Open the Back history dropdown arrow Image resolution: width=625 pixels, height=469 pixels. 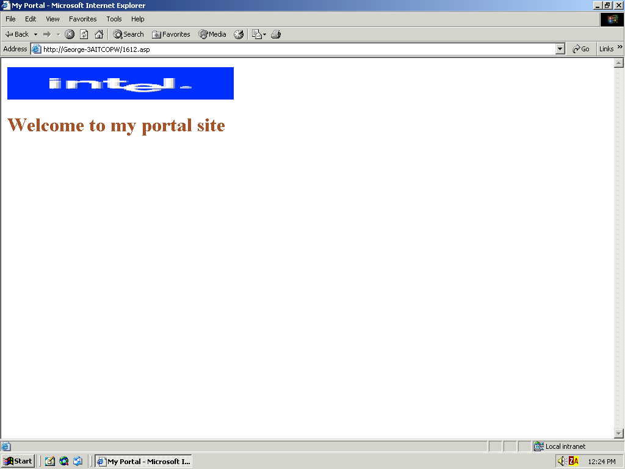coord(35,34)
